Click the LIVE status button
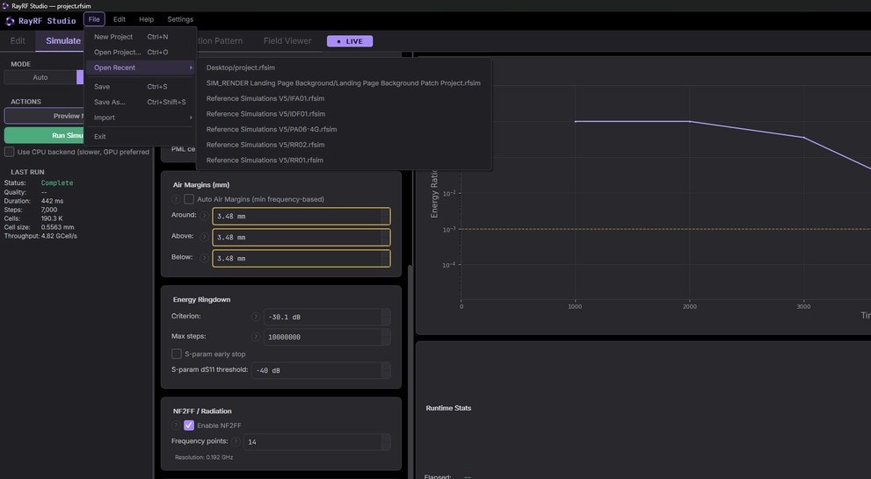Screen dimensions: 871x479 tap(350, 41)
